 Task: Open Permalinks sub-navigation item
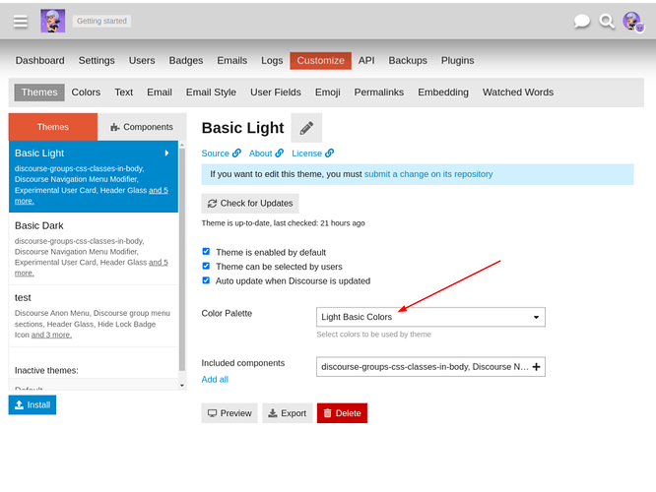pyautogui.click(x=379, y=92)
